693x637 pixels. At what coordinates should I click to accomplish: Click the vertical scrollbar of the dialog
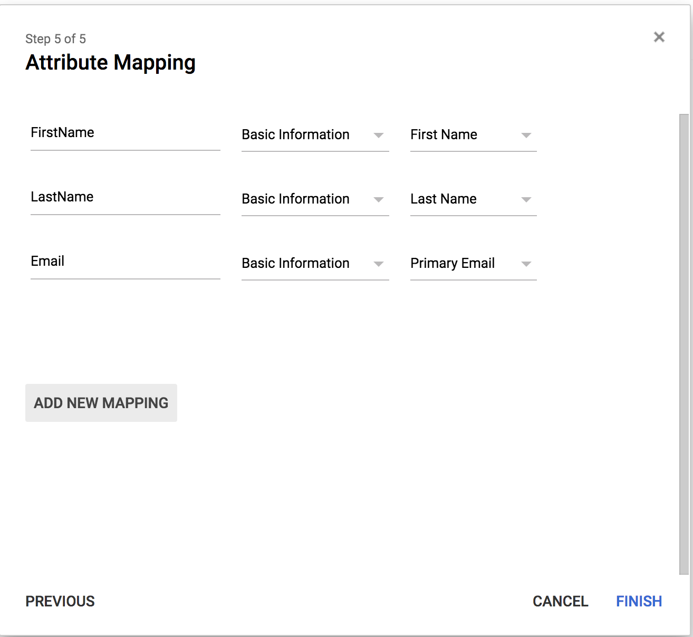click(x=684, y=343)
